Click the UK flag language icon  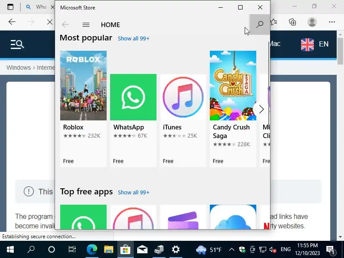(307, 44)
